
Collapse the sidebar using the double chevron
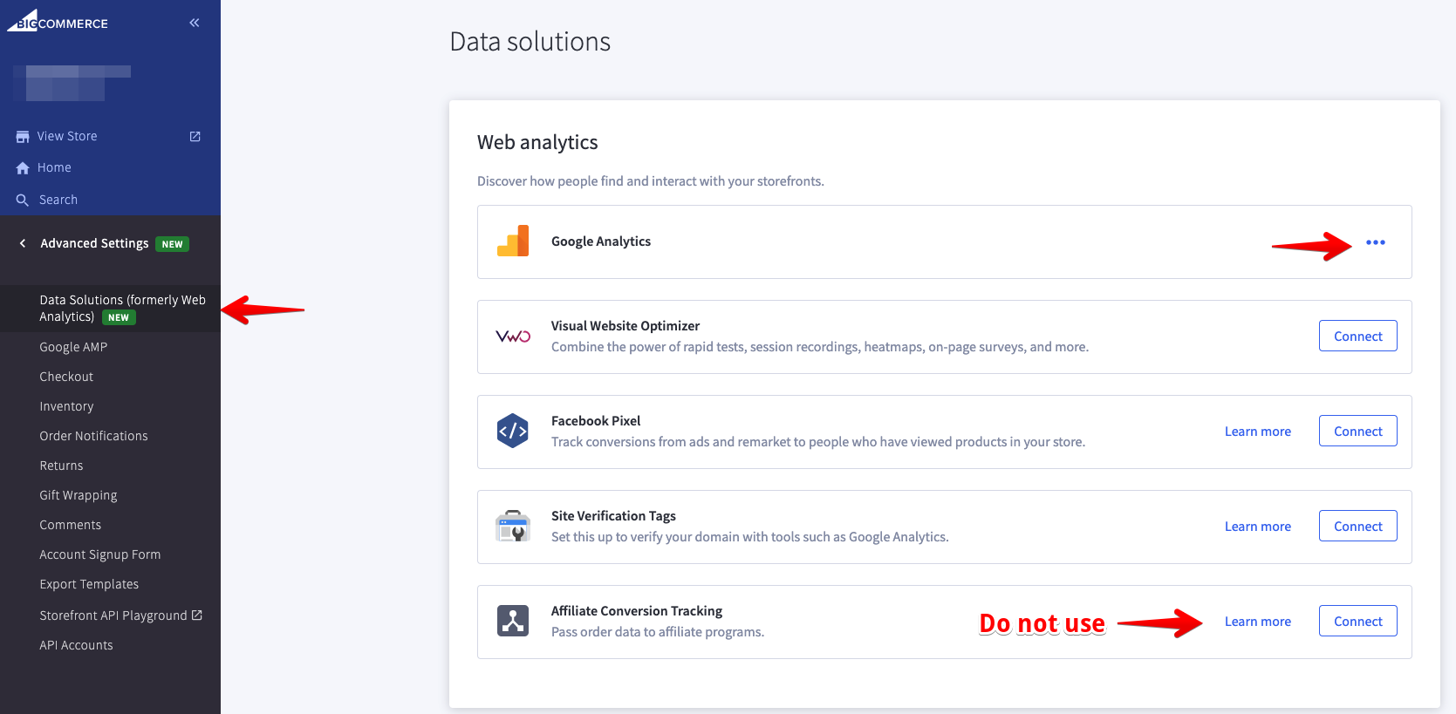pyautogui.click(x=194, y=23)
